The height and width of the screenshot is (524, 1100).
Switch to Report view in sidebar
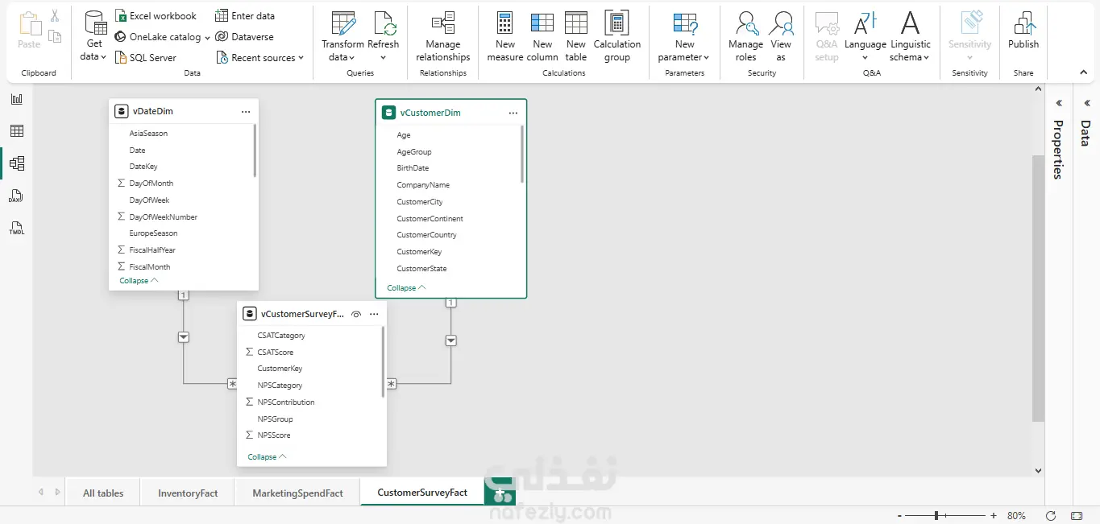tap(16, 99)
